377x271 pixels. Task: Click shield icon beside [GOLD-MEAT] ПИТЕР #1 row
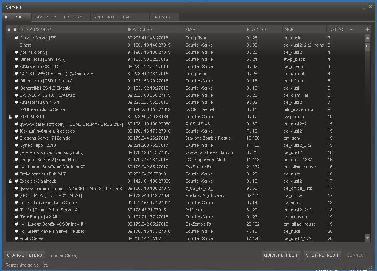pyautogui.click(x=16, y=195)
